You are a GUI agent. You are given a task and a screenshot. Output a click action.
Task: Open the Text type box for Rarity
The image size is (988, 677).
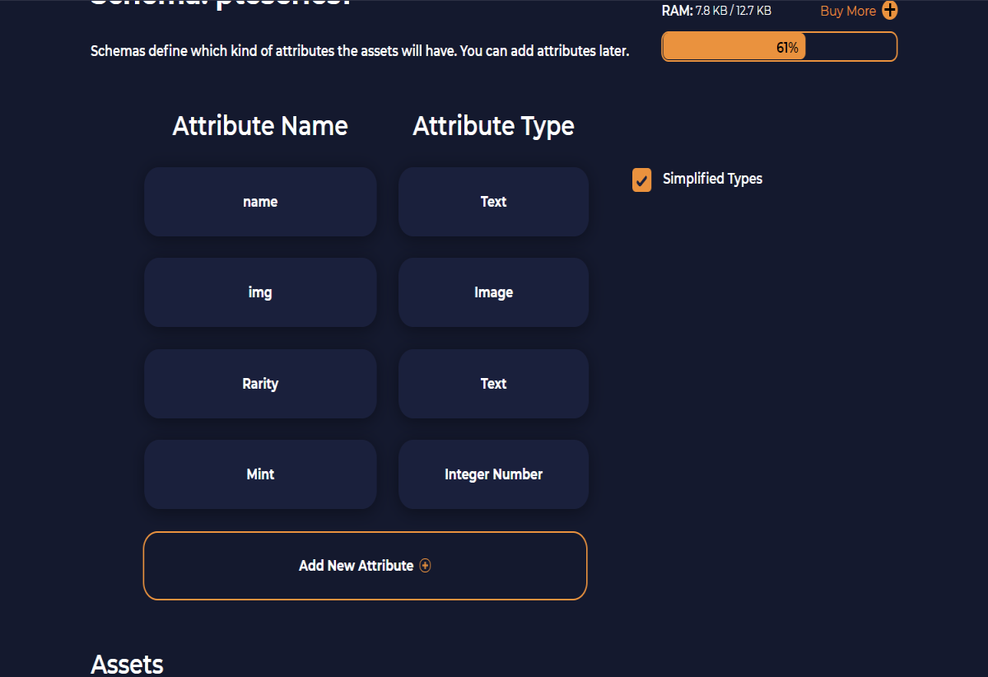(x=493, y=384)
